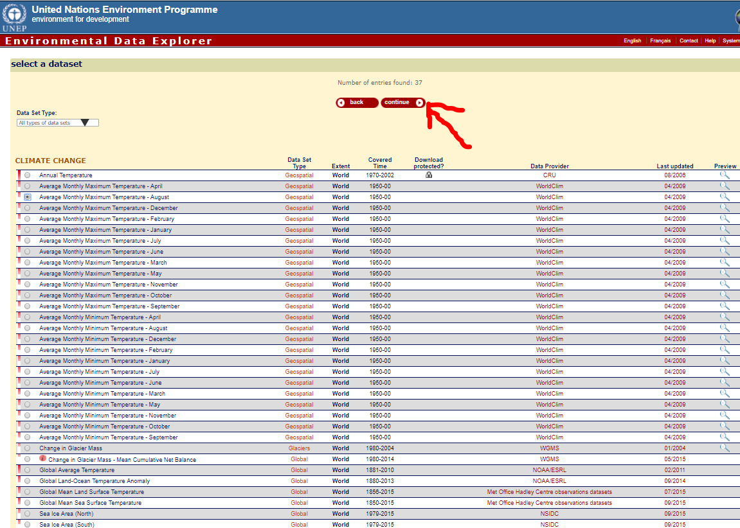Open the Help page
Image resolution: width=740 pixels, height=528 pixels.
[710, 40]
